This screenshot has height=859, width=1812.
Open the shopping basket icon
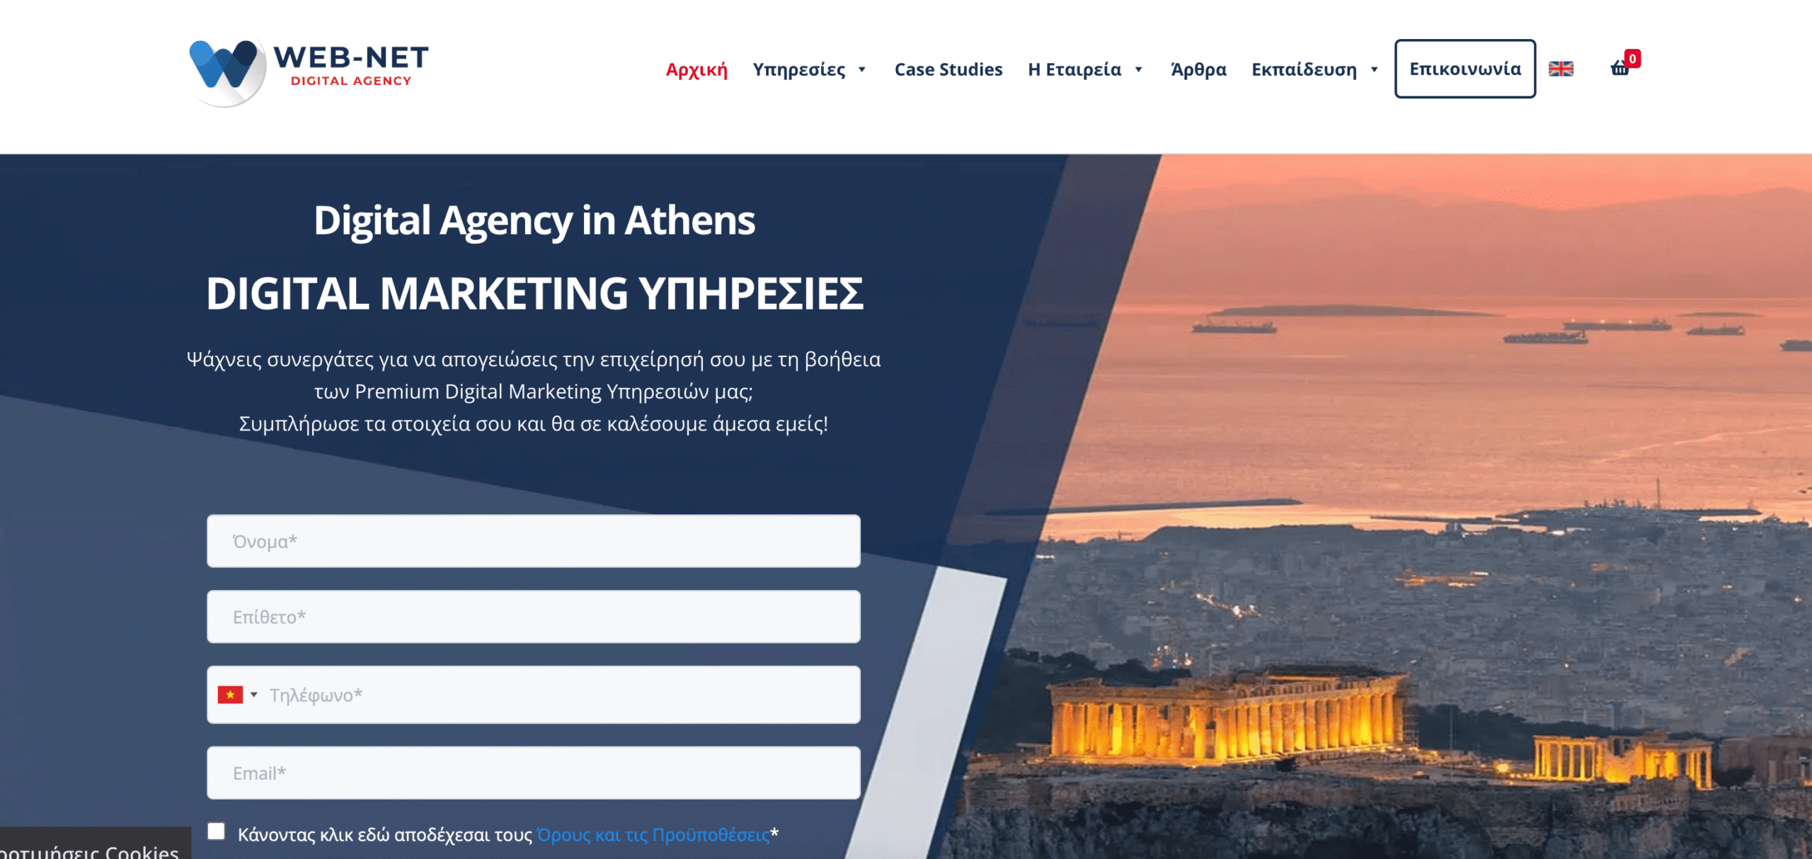coord(1619,69)
